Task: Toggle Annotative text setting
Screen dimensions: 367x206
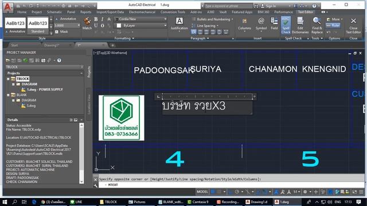Action: [x=65, y=19]
